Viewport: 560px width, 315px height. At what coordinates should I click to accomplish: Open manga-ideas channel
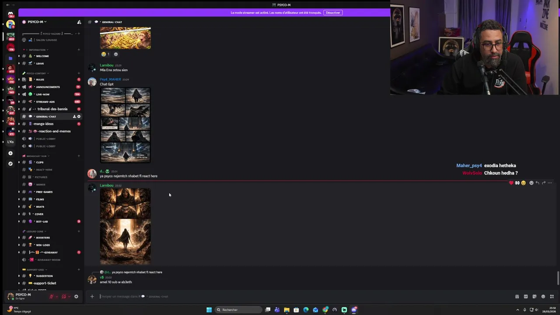click(x=51, y=124)
